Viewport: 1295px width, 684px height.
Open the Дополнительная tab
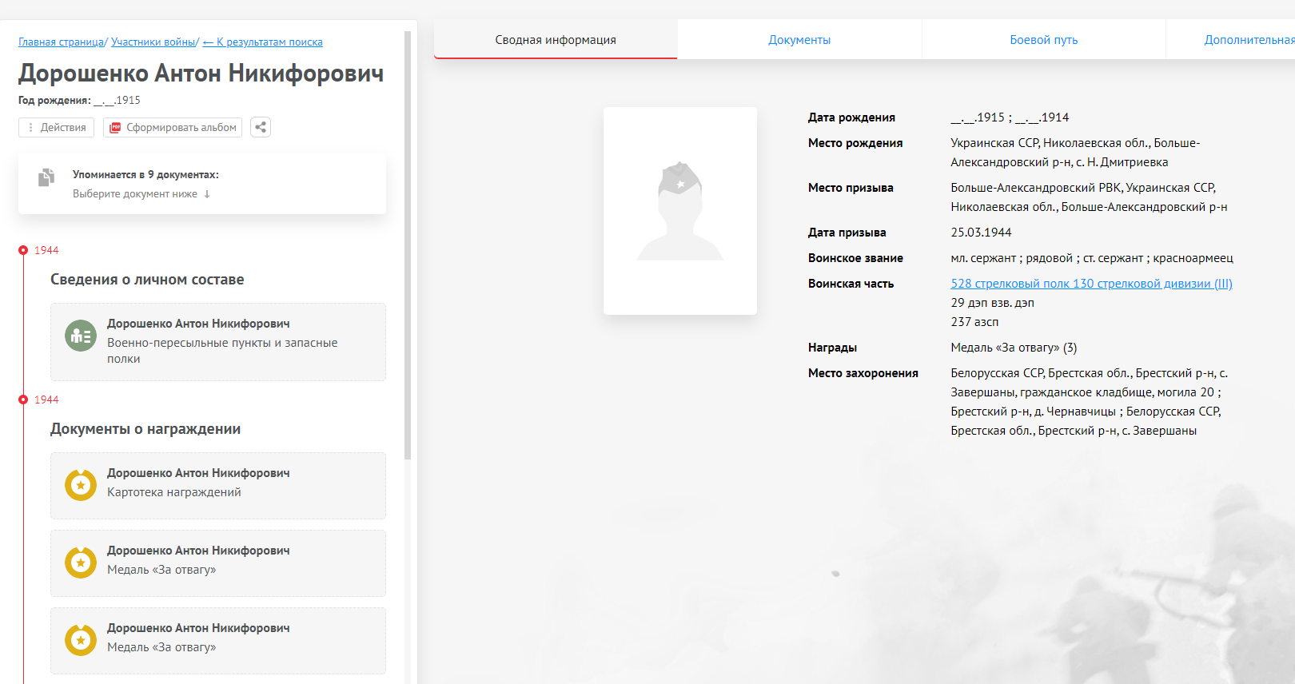pos(1247,40)
